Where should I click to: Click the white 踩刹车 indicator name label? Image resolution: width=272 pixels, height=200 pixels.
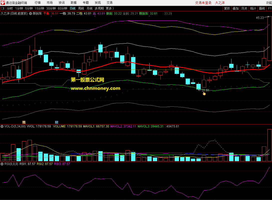point(37,14)
